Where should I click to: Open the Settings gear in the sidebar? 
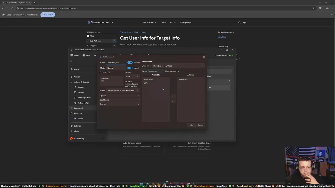[71, 126]
